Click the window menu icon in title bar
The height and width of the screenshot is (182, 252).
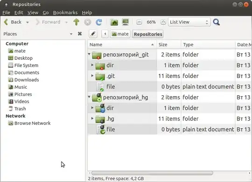(6, 5)
